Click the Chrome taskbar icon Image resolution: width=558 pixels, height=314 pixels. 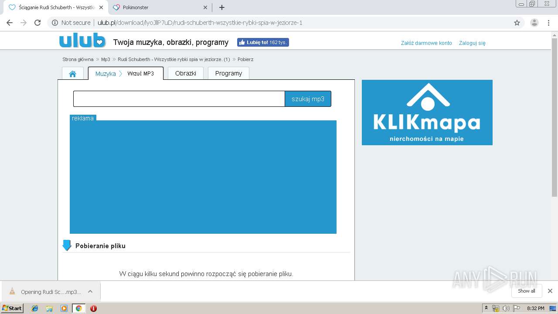pos(78,308)
